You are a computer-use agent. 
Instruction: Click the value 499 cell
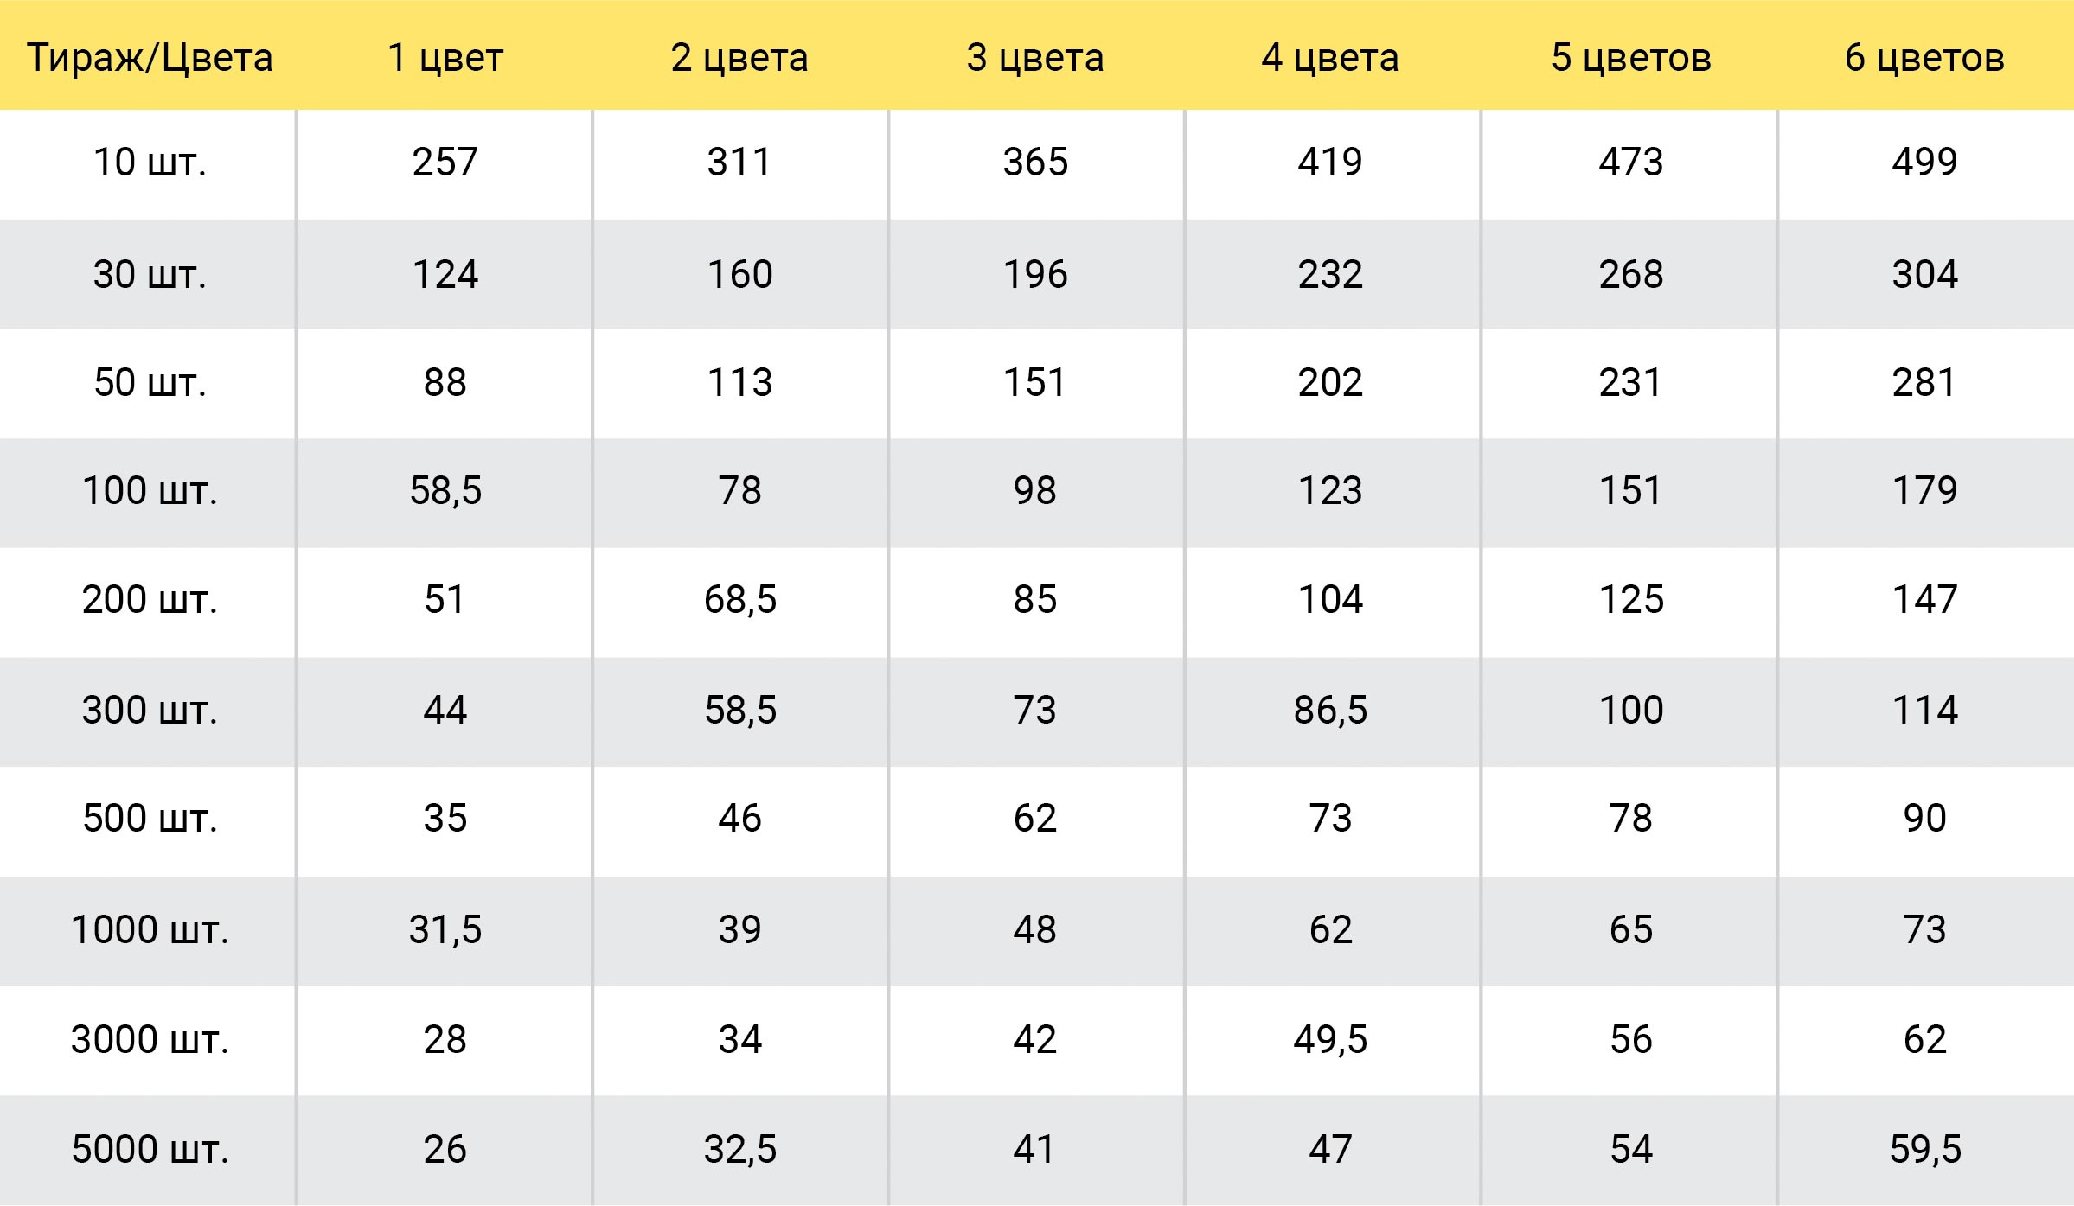pos(1924,162)
